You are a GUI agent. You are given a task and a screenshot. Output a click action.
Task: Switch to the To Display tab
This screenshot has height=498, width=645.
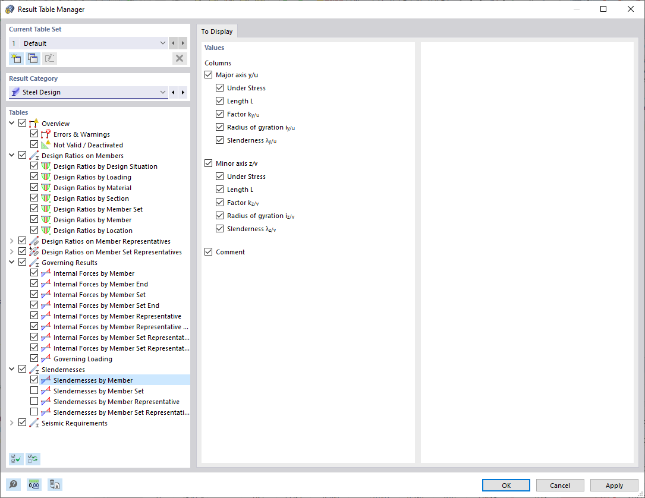(x=217, y=31)
